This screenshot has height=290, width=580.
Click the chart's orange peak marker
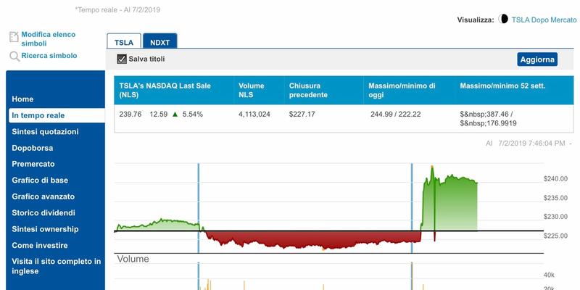click(432, 167)
